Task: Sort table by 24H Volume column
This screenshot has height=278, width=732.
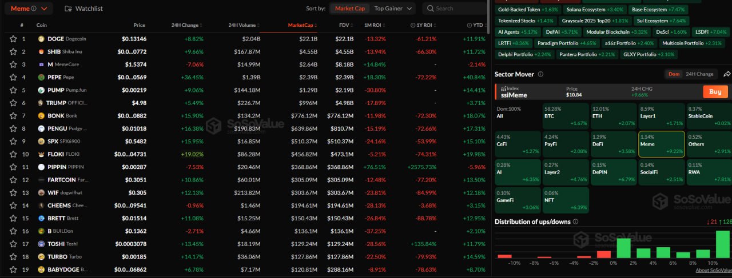Action: [x=244, y=25]
